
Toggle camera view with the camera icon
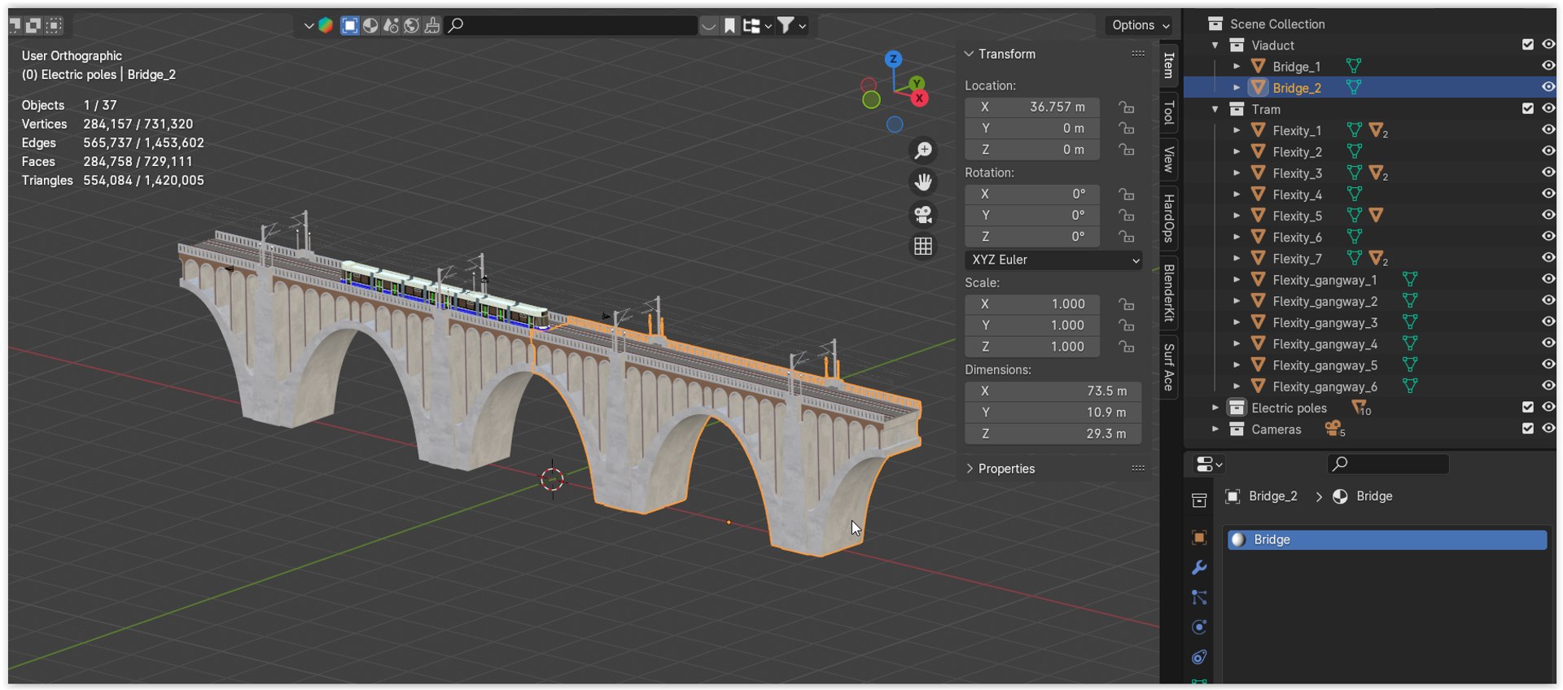click(x=923, y=215)
